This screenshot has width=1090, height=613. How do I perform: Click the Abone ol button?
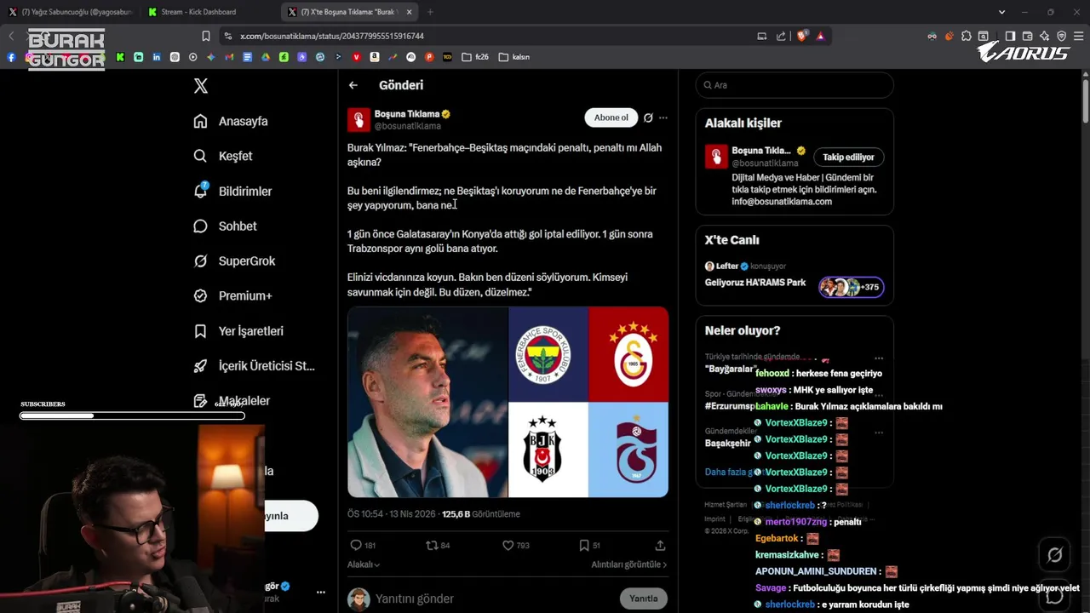611,117
